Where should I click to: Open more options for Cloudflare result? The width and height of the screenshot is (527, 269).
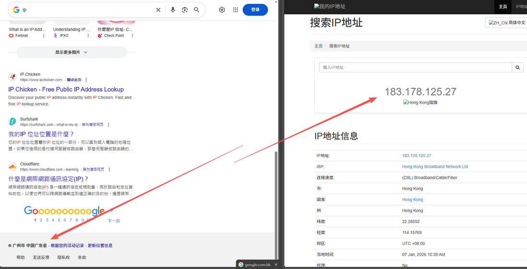109,170
